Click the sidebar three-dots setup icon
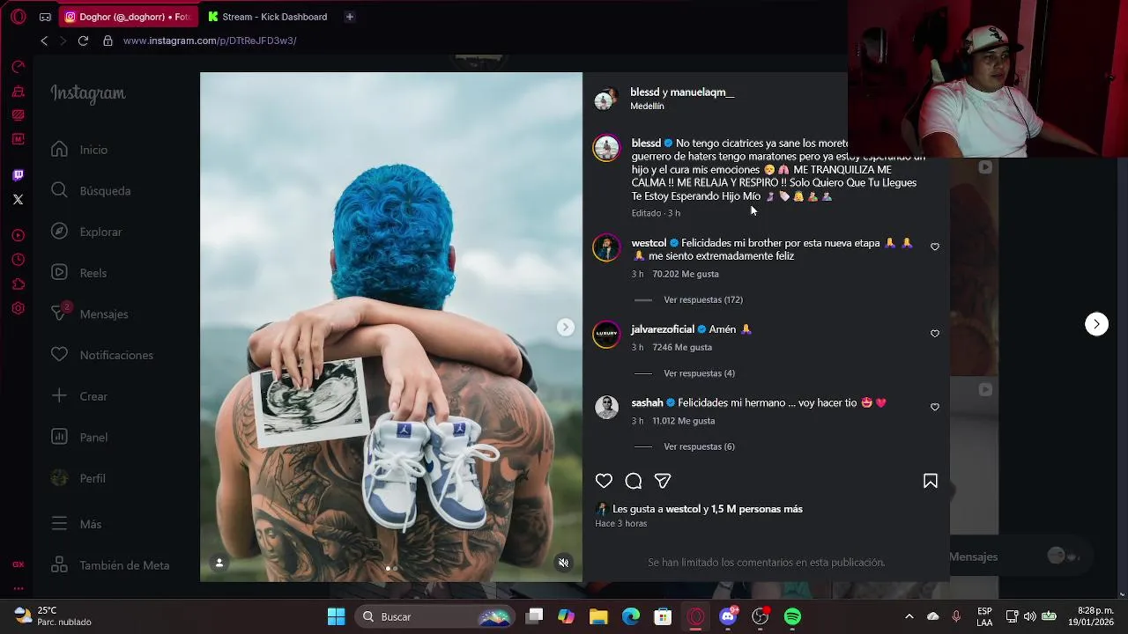The image size is (1128, 634). 18,588
